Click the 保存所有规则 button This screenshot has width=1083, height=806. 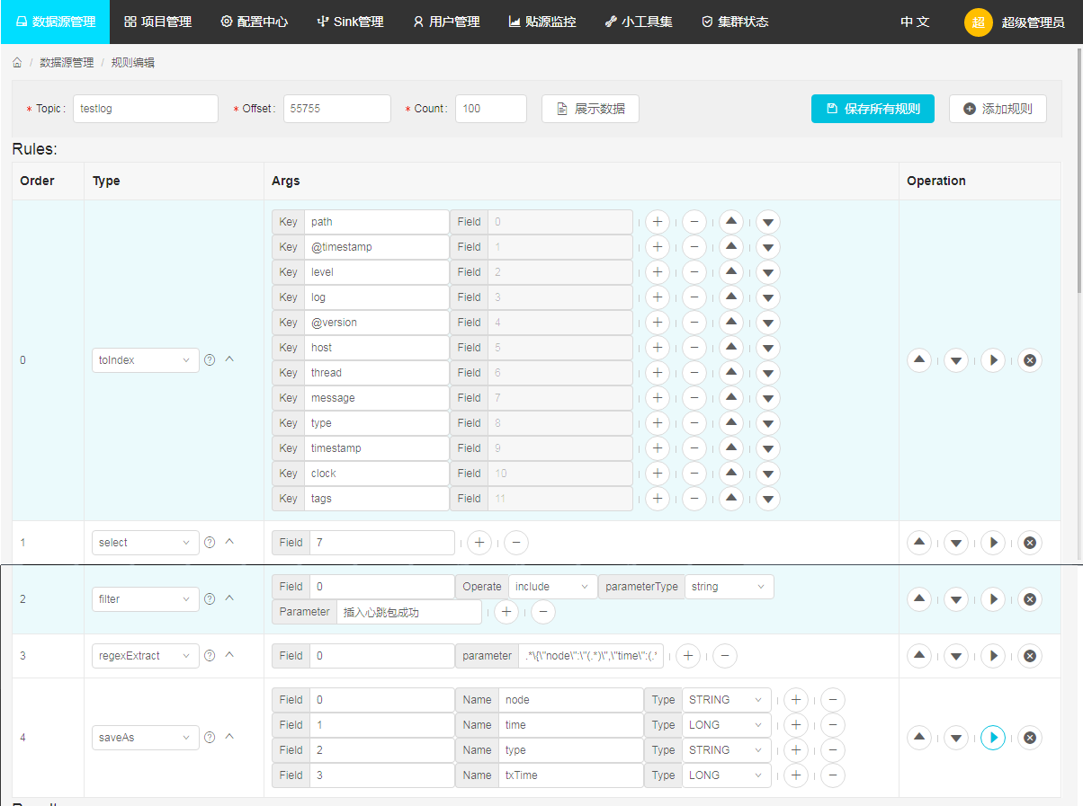coord(873,109)
